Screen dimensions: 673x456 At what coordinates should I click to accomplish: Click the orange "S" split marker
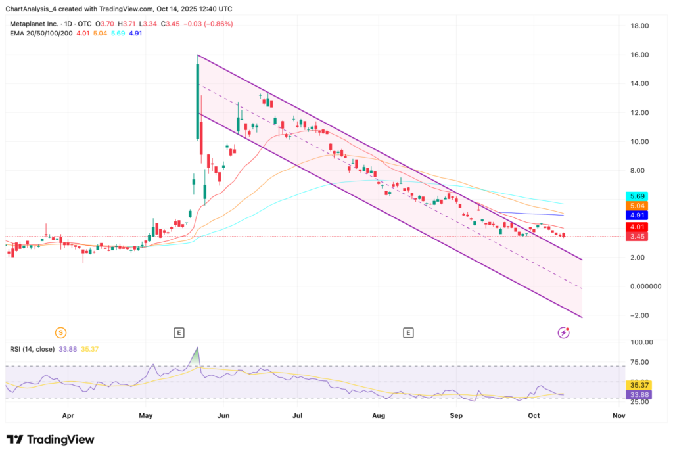click(61, 333)
